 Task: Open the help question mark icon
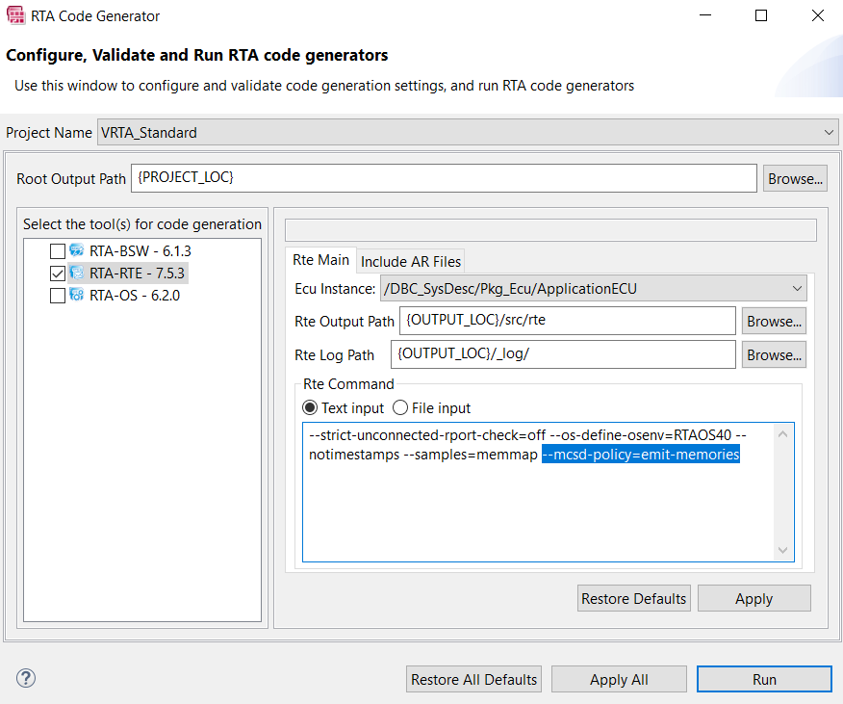point(26,678)
